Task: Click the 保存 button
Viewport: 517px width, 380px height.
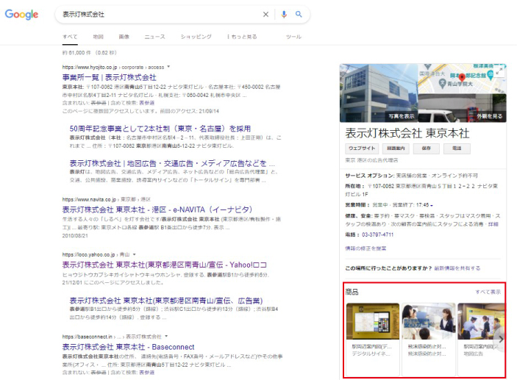Action: [x=427, y=148]
